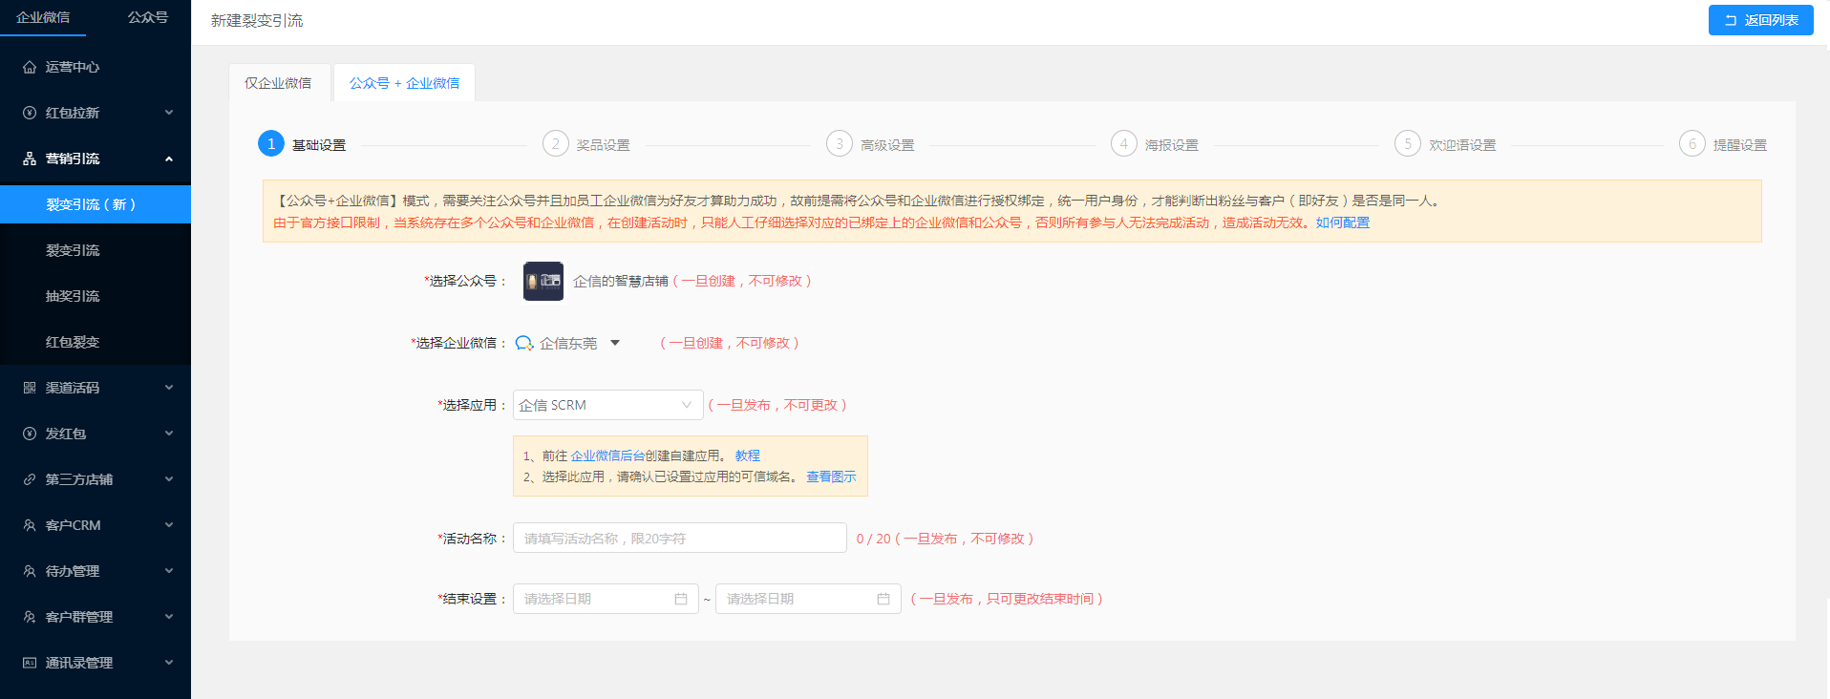Click the 渠道活码 QR code icon

point(30,388)
